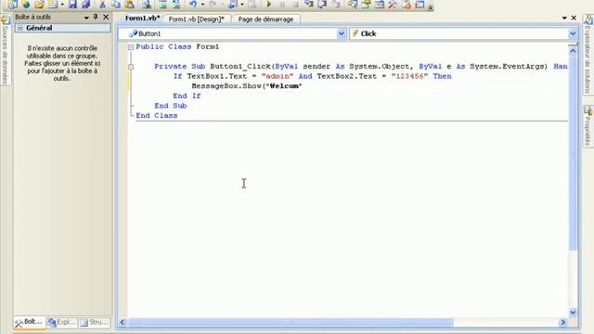The image size is (594, 334).
Task: Click the Find binoculars icon
Action: pos(147,4)
